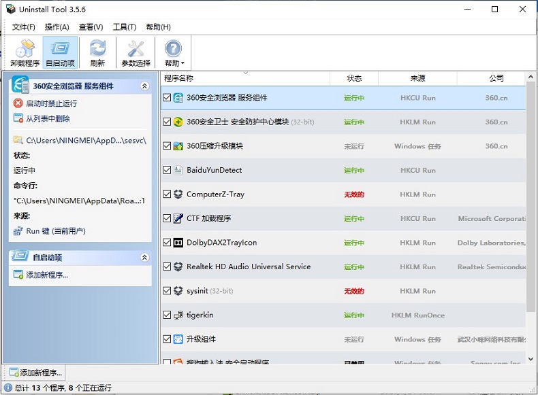Click the DolbyDAX2TrayIcon Dolby icon
Image resolution: width=538 pixels, height=395 pixels.
178,243
